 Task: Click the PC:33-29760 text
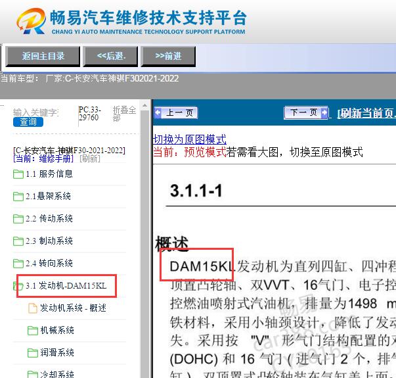pos(90,114)
